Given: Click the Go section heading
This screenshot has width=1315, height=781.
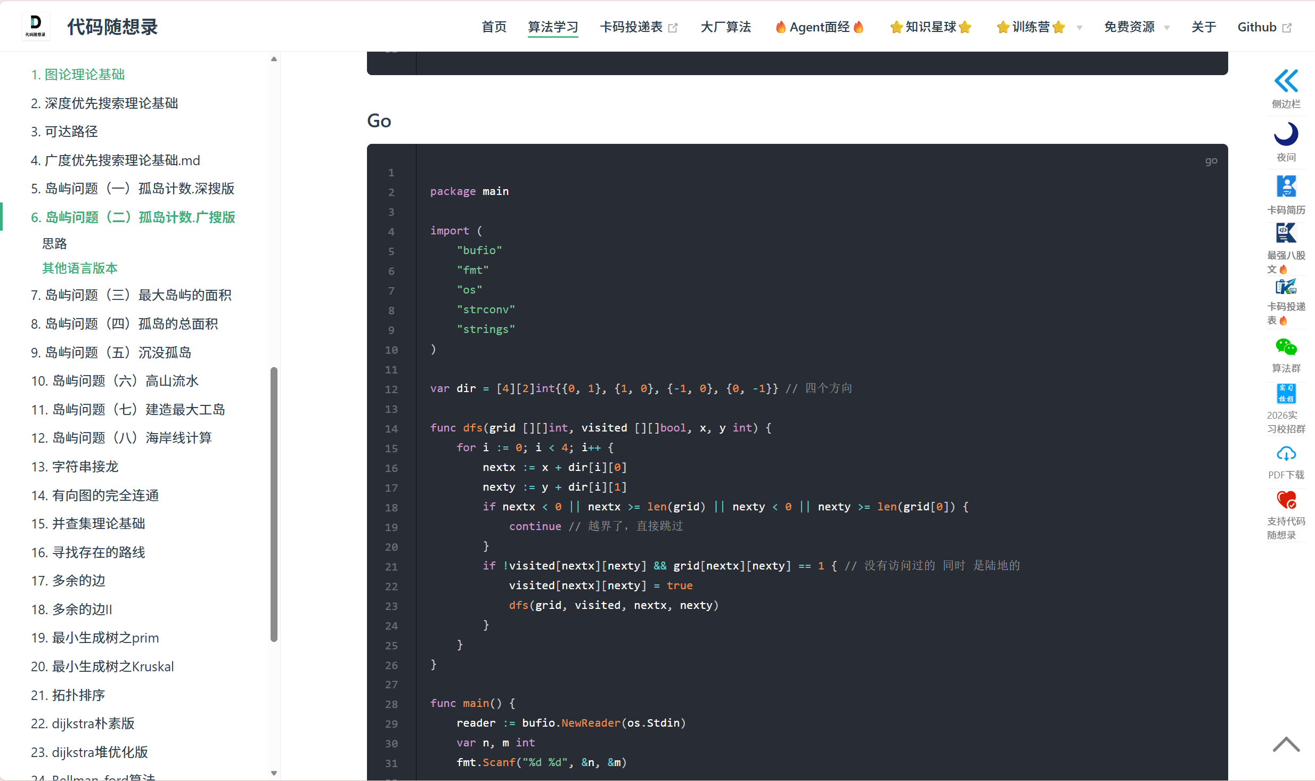Looking at the screenshot, I should tap(379, 121).
